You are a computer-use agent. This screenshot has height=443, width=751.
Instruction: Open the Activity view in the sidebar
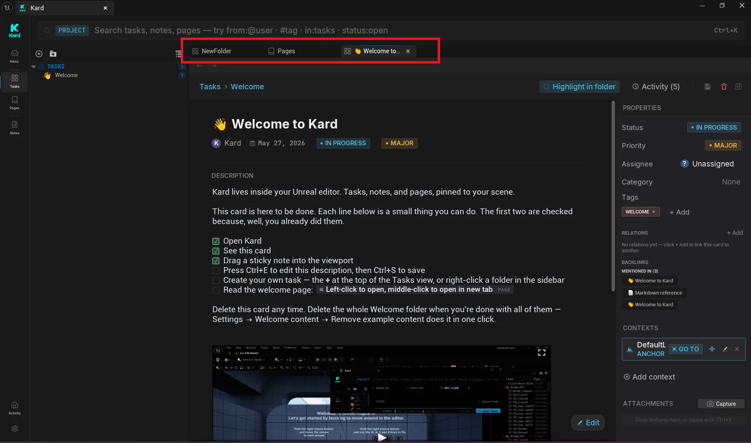point(14,408)
